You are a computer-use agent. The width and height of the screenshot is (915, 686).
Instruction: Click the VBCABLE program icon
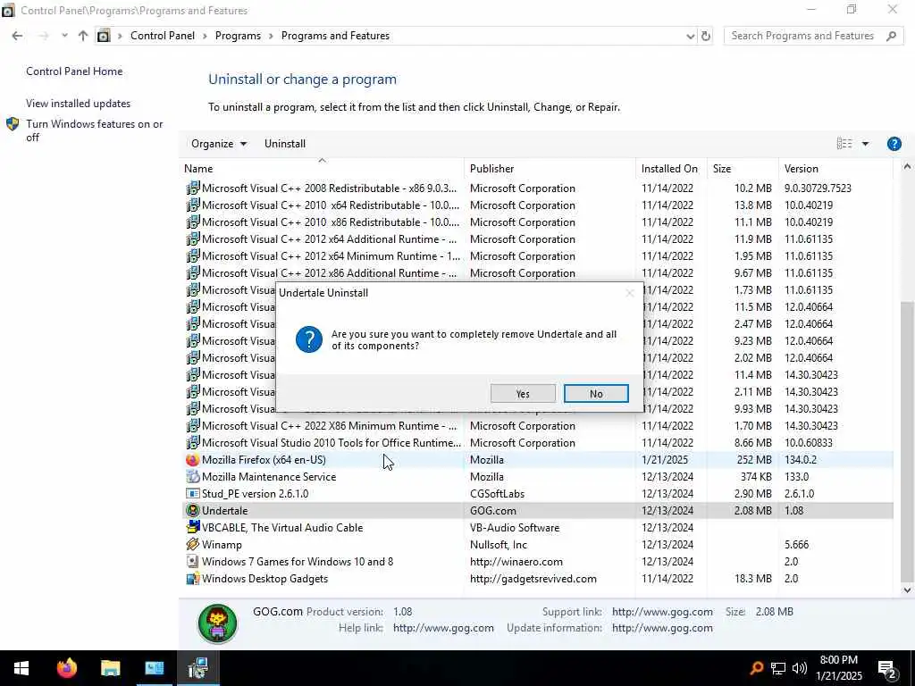pyautogui.click(x=193, y=527)
